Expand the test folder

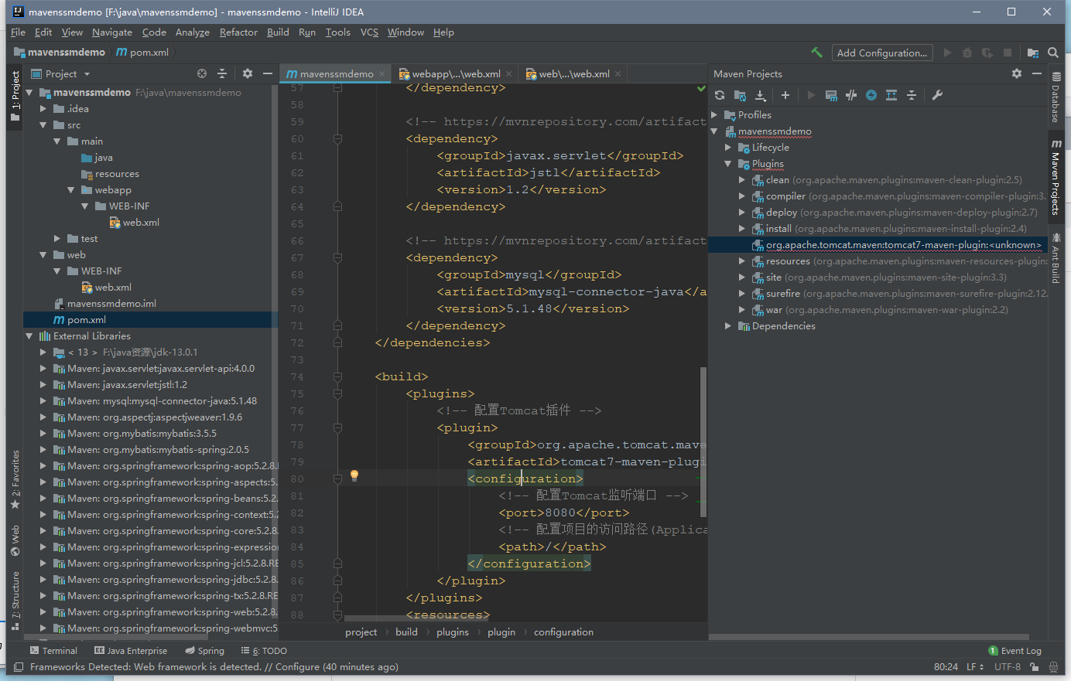57,239
